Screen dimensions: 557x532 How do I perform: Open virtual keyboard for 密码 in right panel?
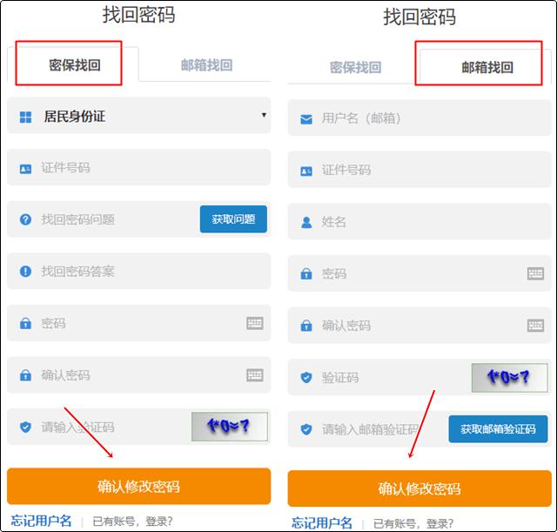(535, 273)
